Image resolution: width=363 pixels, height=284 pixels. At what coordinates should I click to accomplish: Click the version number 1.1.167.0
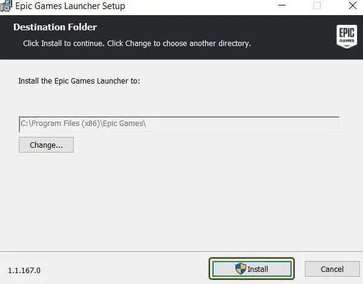pyautogui.click(x=24, y=270)
